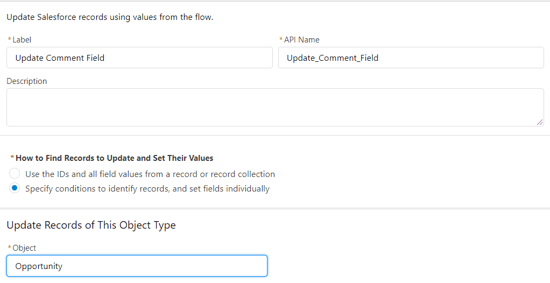This screenshot has width=550, height=283.
Task: Click the required asterisk beside Label
Action: click(10, 39)
